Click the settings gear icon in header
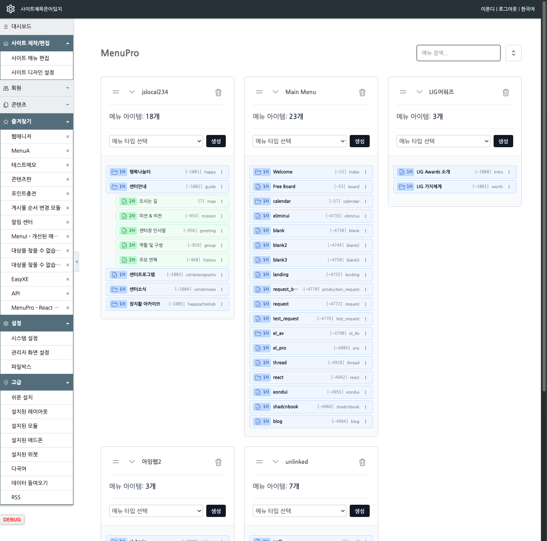 point(11,9)
